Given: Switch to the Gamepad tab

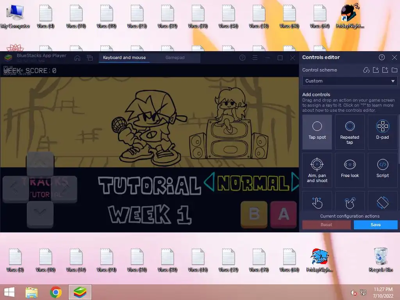Looking at the screenshot, I should (x=175, y=58).
